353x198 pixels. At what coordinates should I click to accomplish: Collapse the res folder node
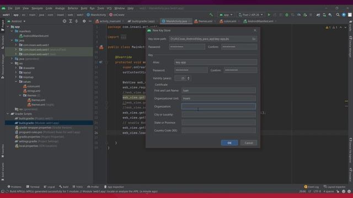point(12,63)
